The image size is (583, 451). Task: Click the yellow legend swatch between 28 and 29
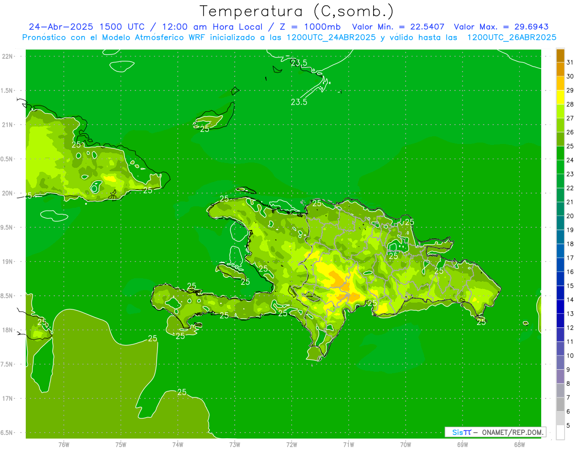[560, 97]
